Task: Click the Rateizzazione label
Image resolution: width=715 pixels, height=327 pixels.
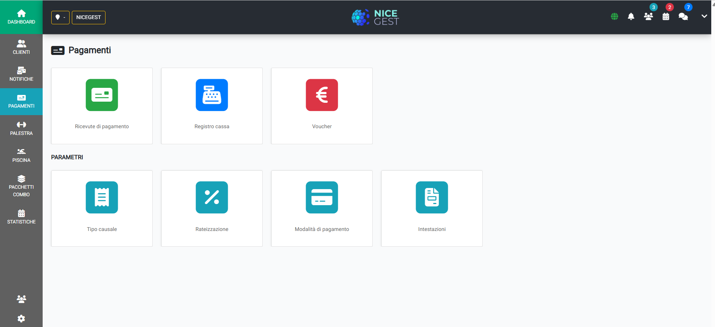Action: (x=212, y=229)
